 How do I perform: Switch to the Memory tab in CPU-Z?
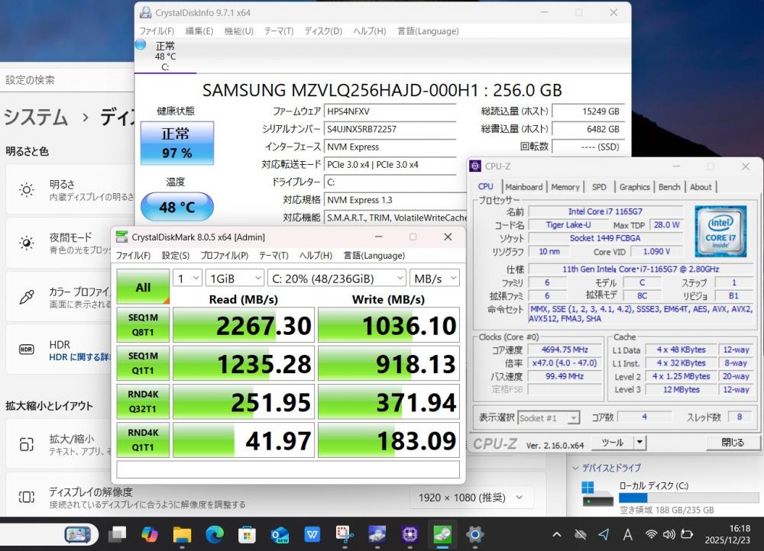pos(565,187)
